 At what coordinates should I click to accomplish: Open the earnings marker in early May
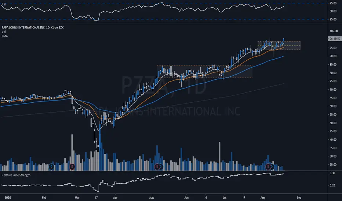coord(157,167)
